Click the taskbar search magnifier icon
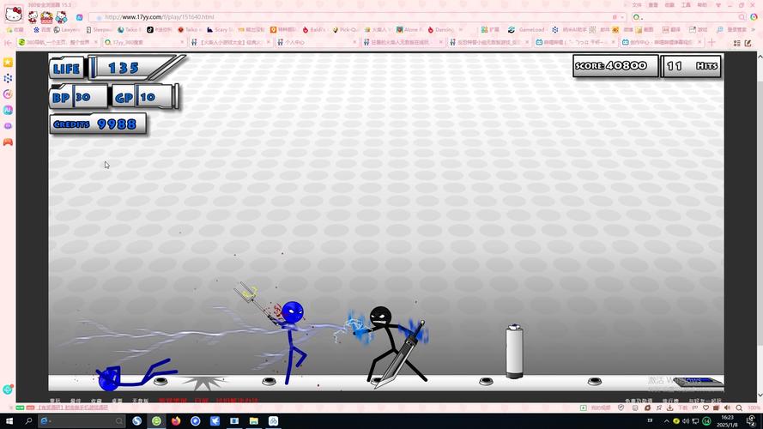 pyautogui.click(x=28, y=420)
